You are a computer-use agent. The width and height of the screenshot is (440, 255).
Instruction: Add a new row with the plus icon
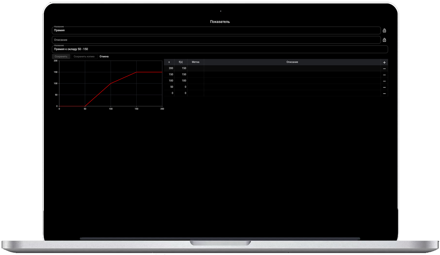pos(384,62)
